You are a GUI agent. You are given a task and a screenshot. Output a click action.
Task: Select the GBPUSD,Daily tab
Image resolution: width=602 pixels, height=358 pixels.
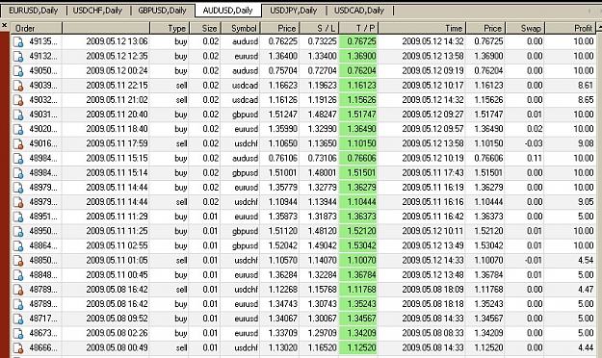162,11
